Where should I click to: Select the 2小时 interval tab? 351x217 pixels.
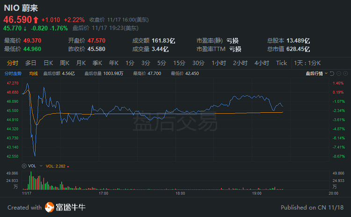240,63
